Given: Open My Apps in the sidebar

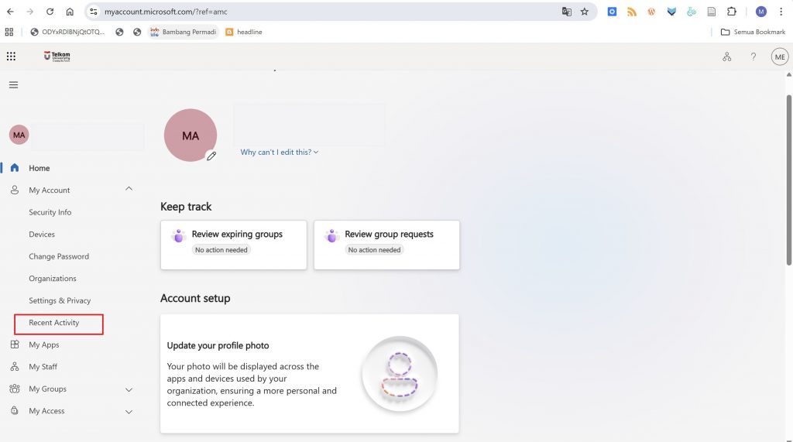Looking at the screenshot, I should tap(44, 345).
